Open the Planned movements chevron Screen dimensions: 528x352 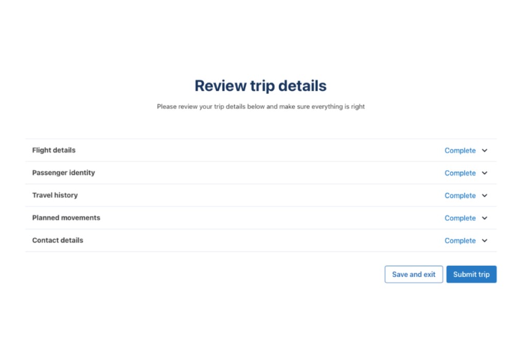[484, 218]
